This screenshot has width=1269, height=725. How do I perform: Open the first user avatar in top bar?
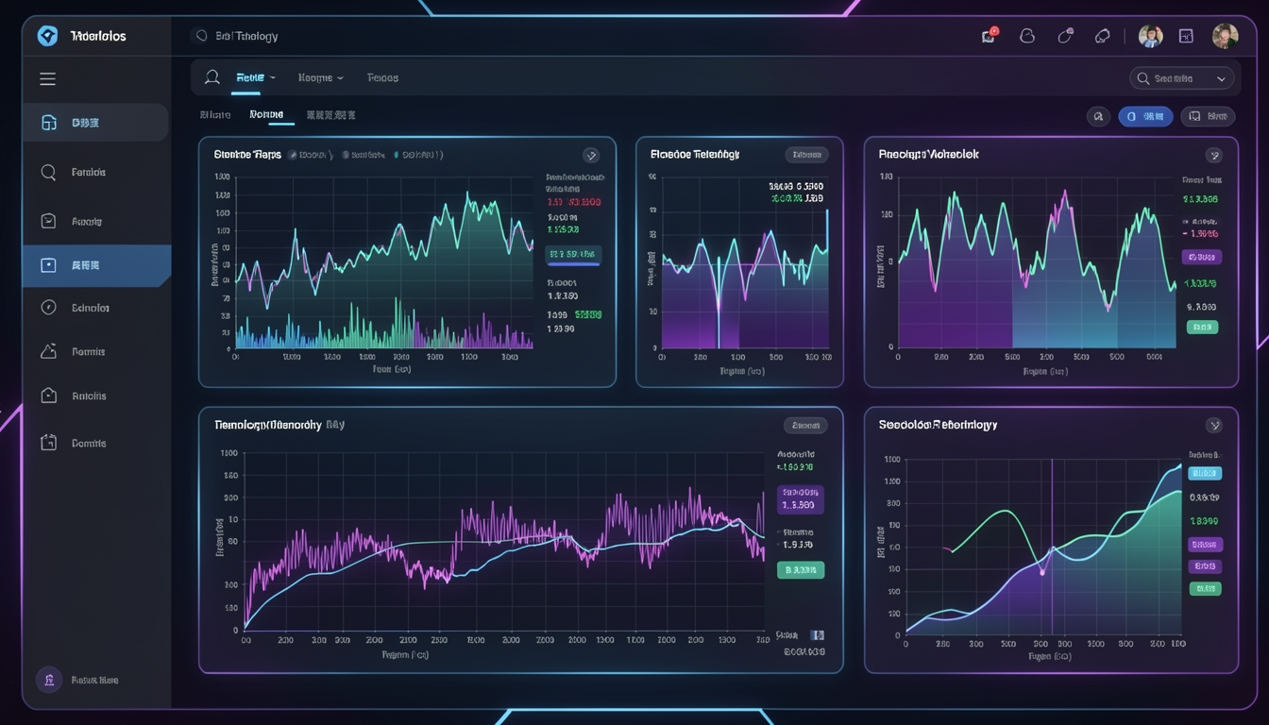1150,36
